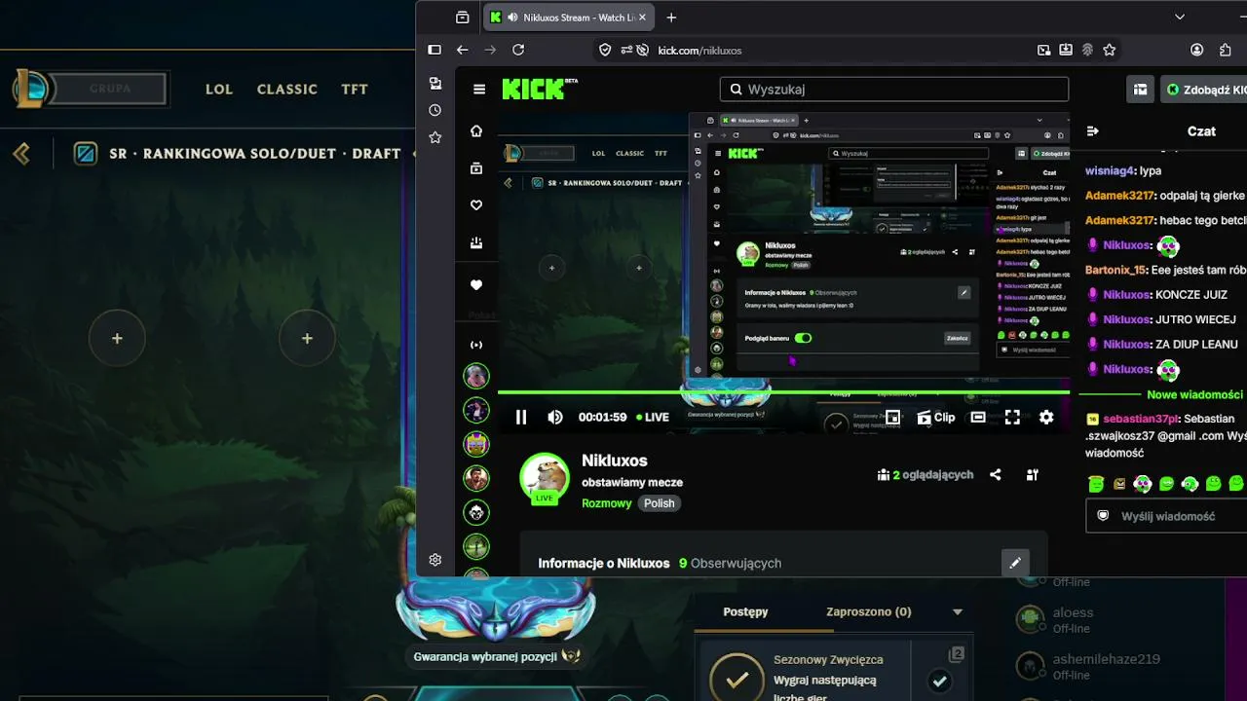1247x701 pixels.
Task: Select the Rozmowy category link
Action: click(x=606, y=503)
